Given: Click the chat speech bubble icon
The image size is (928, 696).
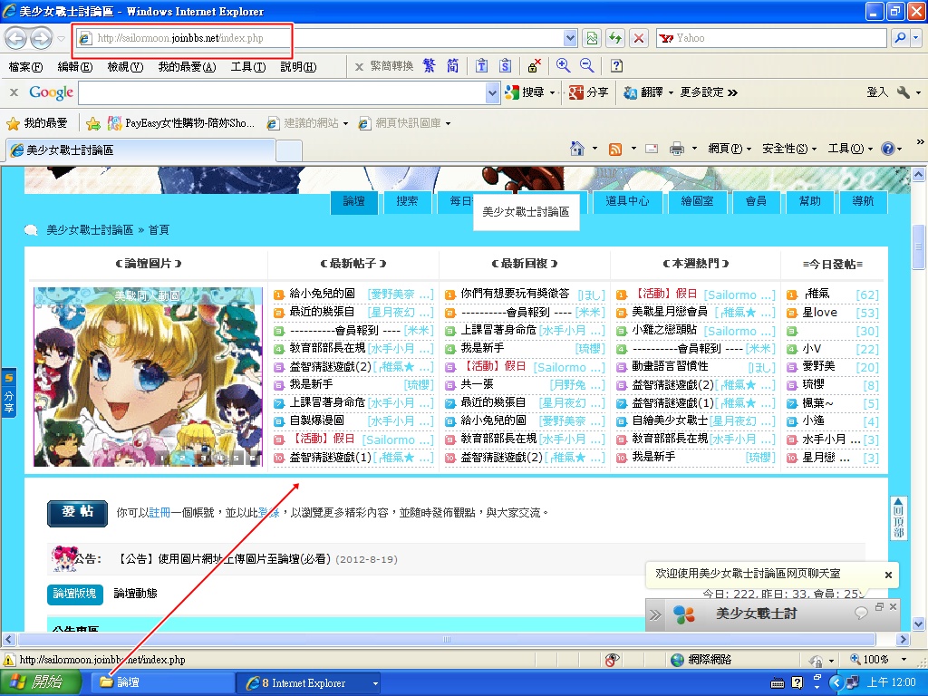Looking at the screenshot, I should (x=861, y=613).
